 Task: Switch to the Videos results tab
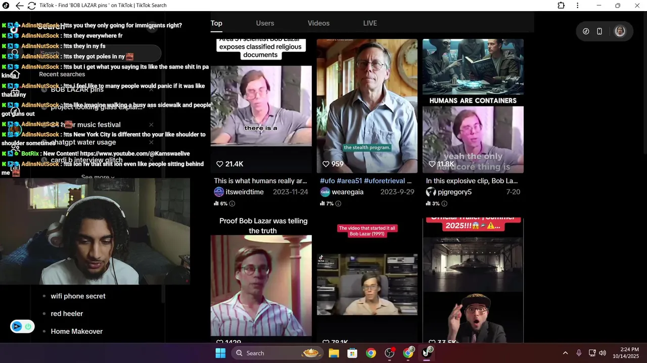pos(318,23)
